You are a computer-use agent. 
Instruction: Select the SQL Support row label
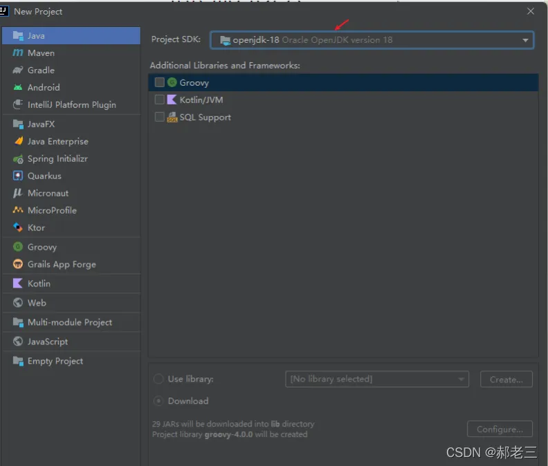[205, 118]
